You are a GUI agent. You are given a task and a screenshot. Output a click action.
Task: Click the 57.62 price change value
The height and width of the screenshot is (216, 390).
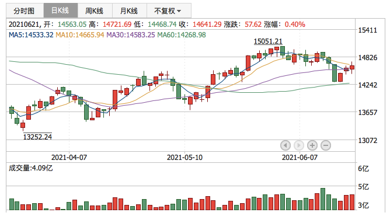[x=253, y=25]
